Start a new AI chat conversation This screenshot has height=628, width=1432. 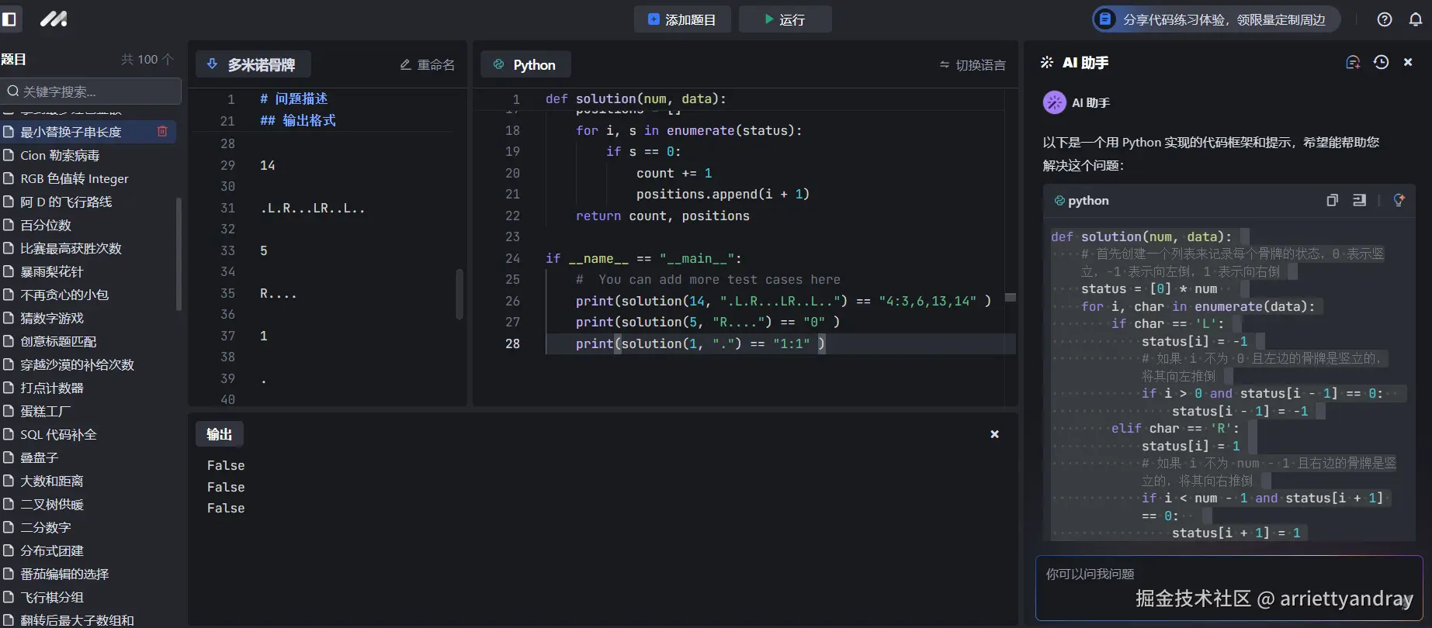pyautogui.click(x=1353, y=63)
